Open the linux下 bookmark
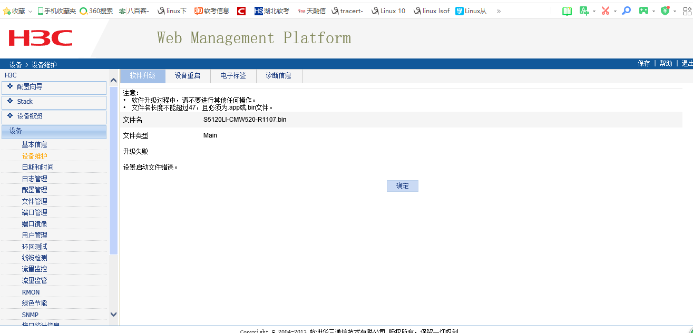The image size is (693, 333). 172,11
